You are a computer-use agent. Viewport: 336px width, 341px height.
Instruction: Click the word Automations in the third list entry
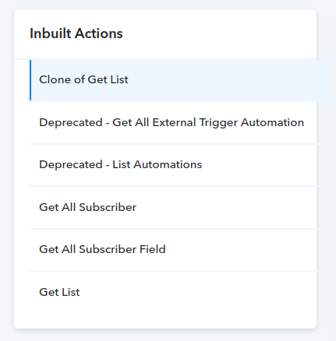tap(168, 164)
